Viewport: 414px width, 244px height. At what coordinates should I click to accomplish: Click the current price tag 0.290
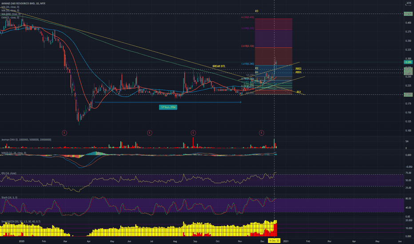(x=408, y=62)
